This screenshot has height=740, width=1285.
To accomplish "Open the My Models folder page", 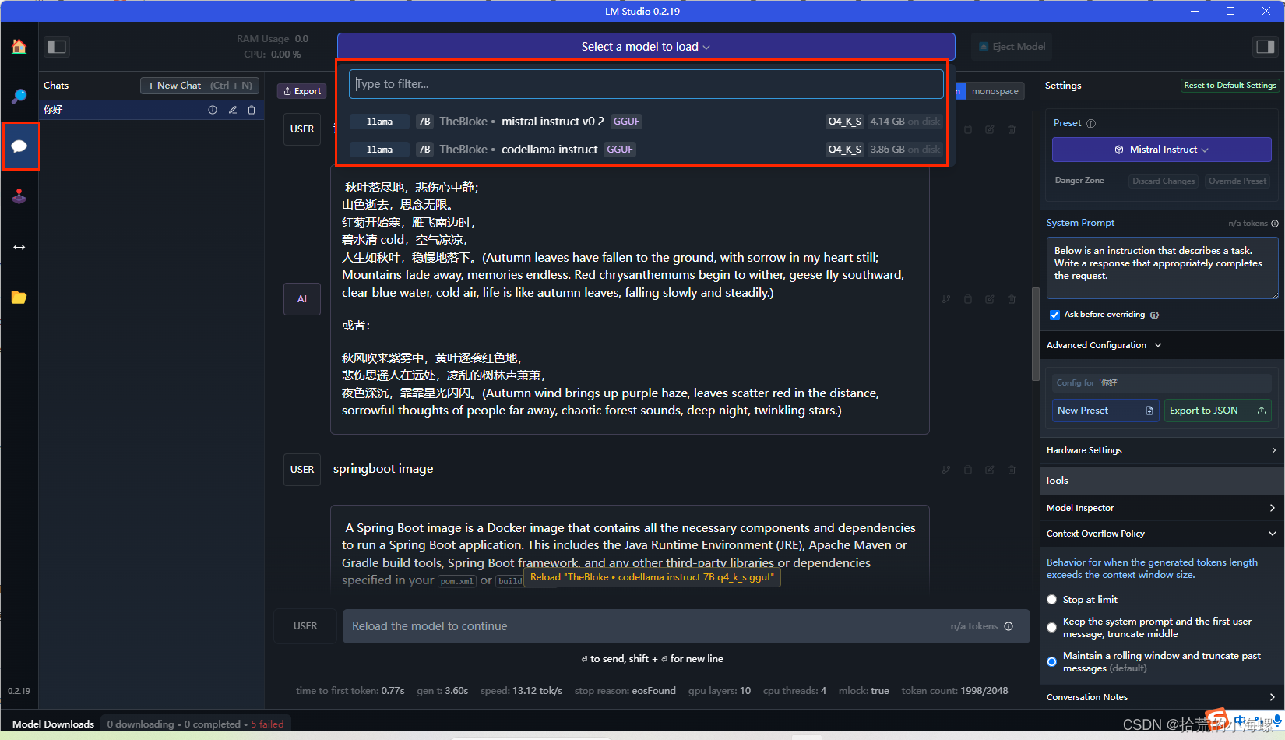I will point(19,297).
